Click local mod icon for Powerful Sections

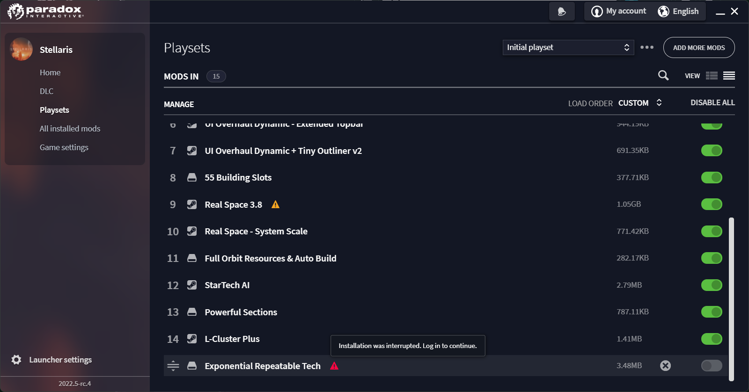click(x=192, y=312)
